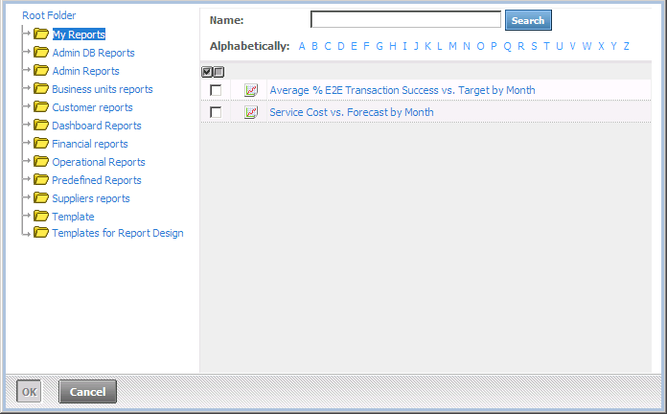Viewport: 667px width, 414px height.
Task: Click the Suppliers reports folder icon
Action: pos(41,197)
